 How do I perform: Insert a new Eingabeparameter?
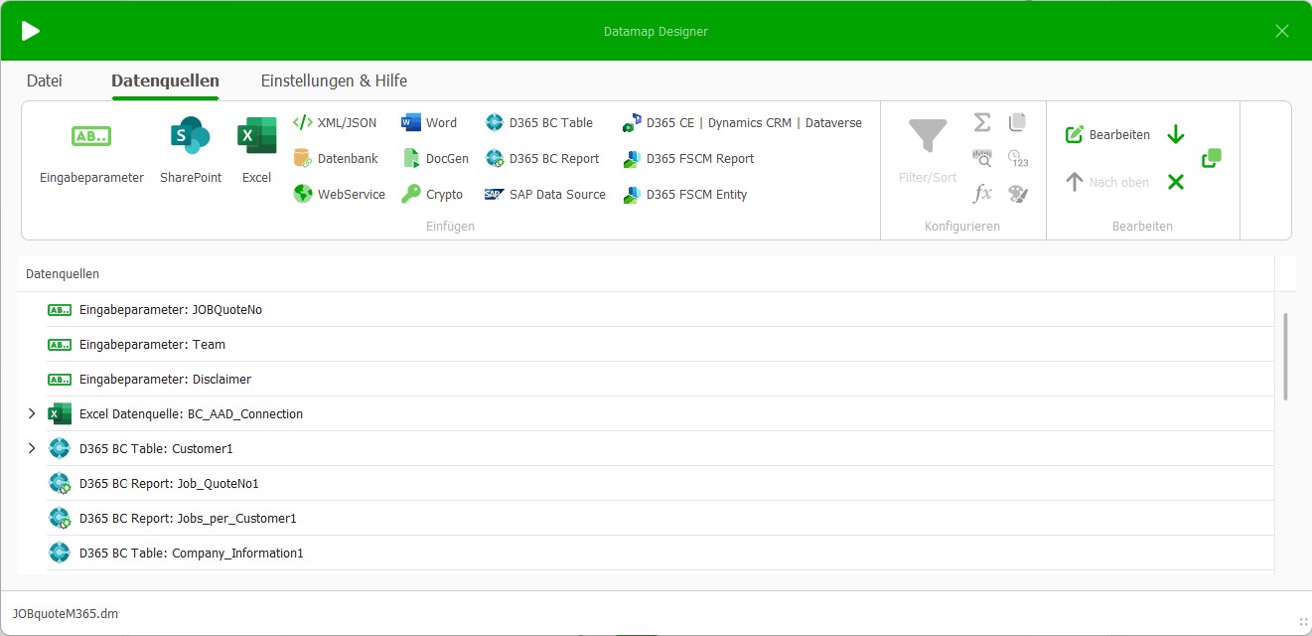(x=90, y=147)
